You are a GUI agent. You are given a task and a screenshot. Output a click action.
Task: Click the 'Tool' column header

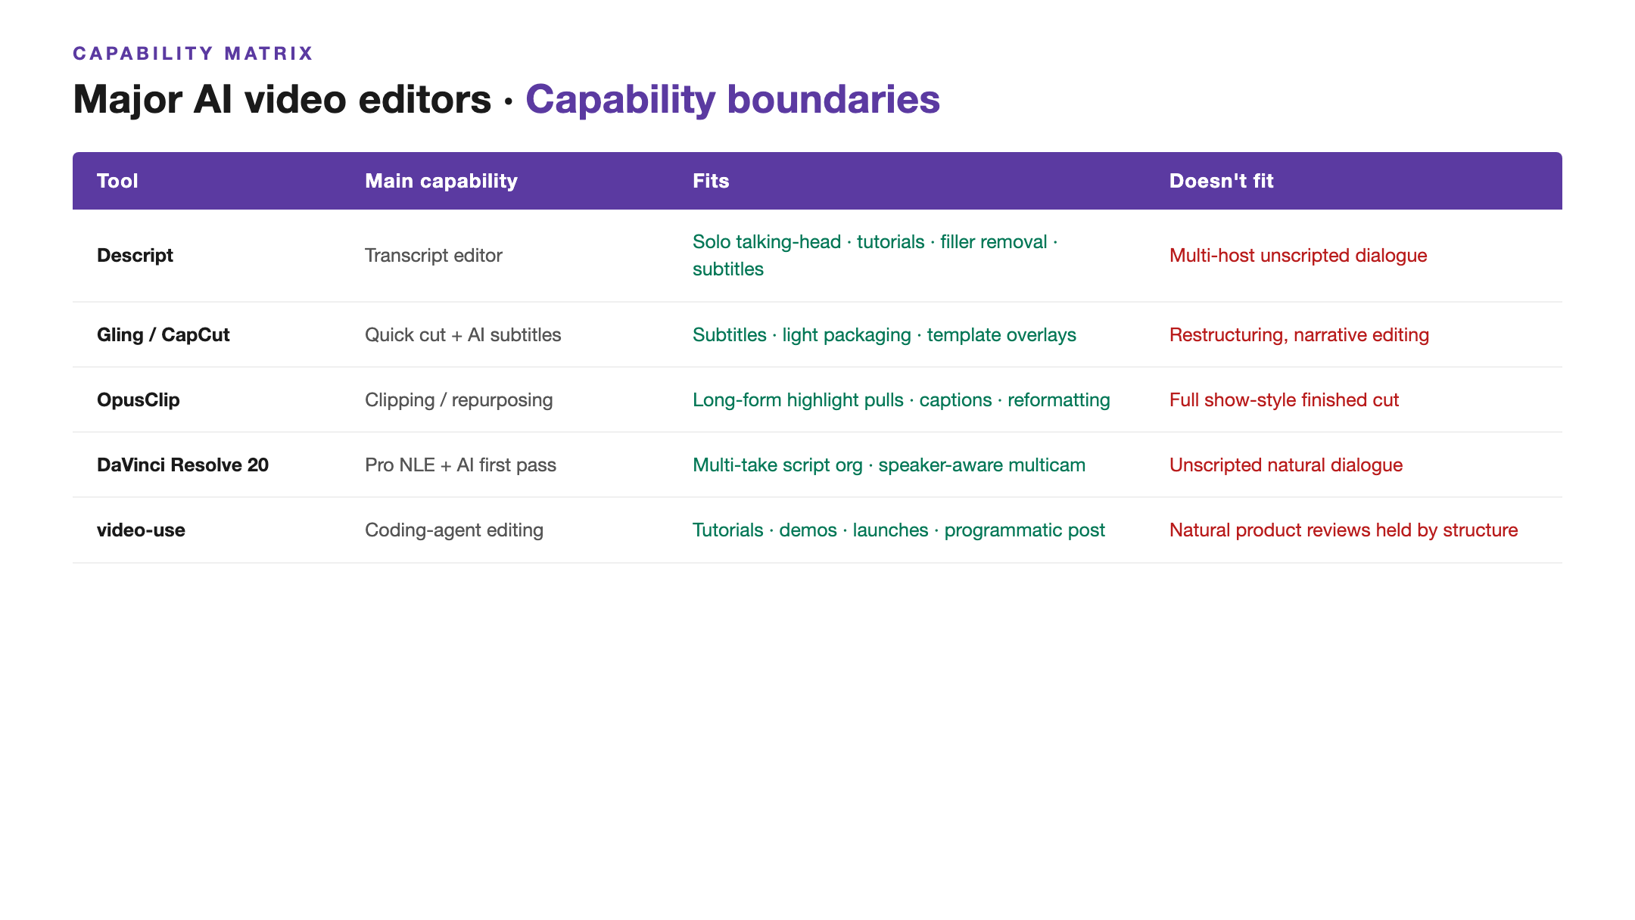click(x=117, y=181)
